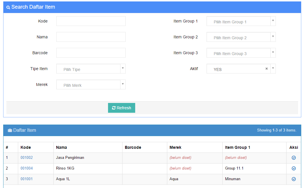Viewport: 303px width, 188px height.
Task: Click the Tipe Item field label
Action: 39,69
